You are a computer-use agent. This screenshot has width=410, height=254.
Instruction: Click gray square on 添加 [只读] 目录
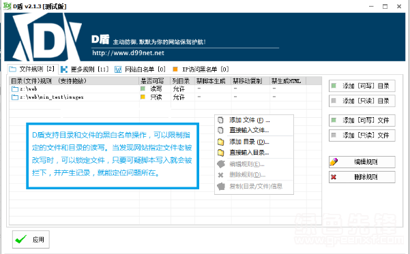pos(334,101)
